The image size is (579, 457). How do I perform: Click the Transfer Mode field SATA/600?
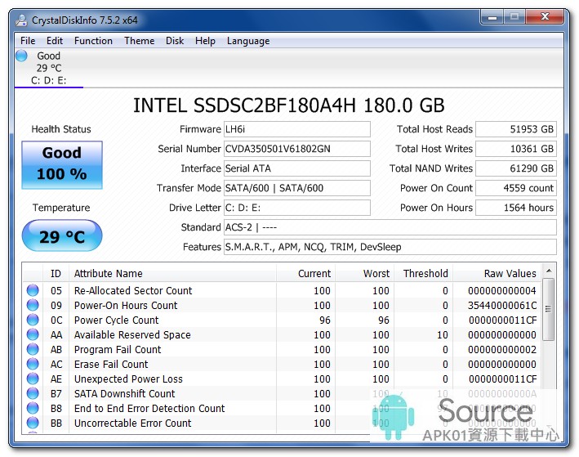tap(297, 188)
